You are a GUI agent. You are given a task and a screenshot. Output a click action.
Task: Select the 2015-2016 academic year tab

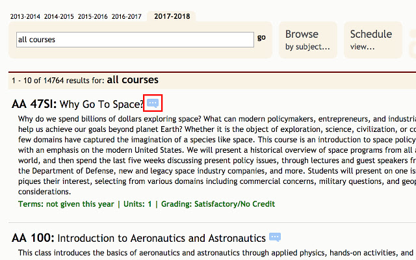point(93,16)
